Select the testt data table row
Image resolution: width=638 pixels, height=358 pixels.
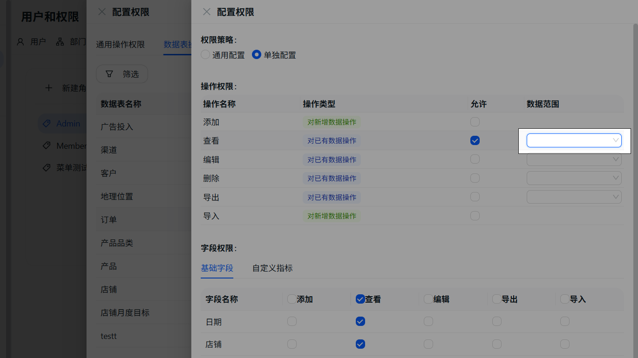[x=143, y=336]
